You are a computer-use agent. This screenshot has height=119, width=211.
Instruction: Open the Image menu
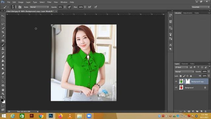tap(21, 2)
